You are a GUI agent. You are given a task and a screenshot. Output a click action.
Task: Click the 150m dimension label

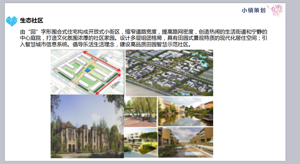click(115, 85)
